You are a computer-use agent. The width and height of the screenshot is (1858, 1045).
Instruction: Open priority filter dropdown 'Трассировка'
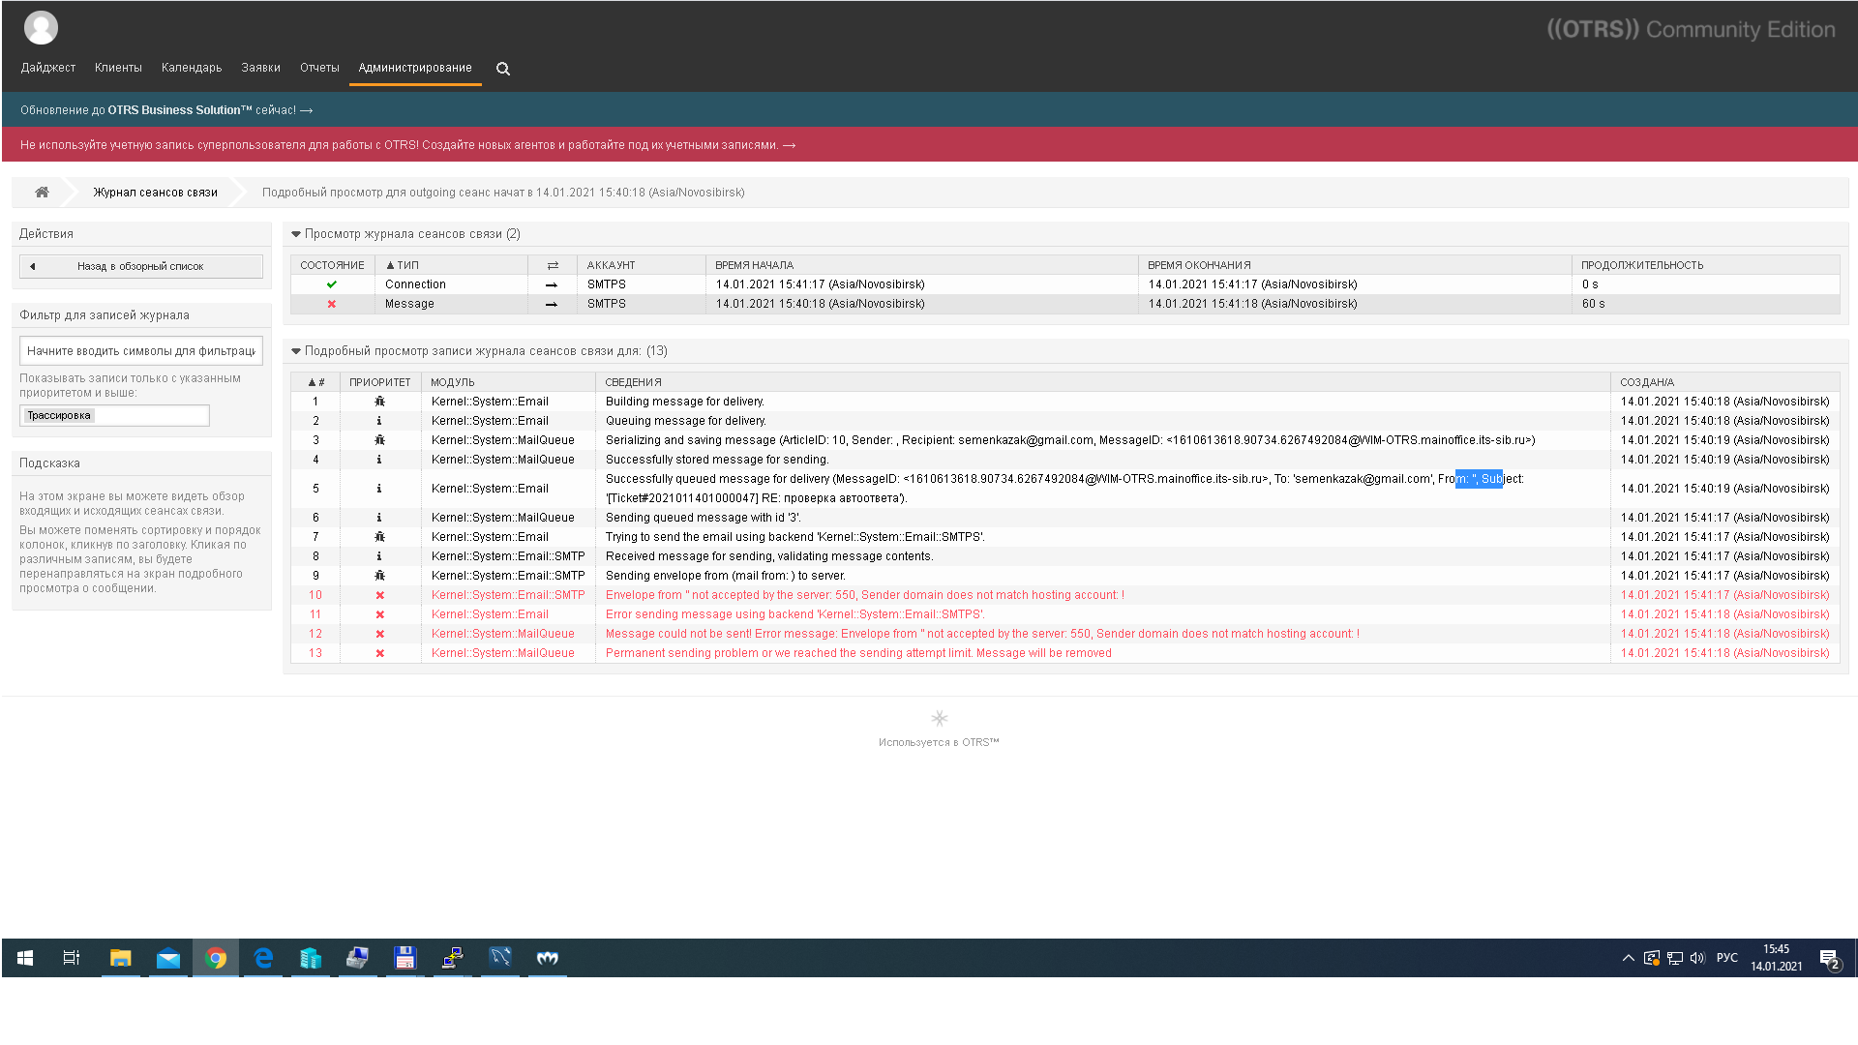(114, 416)
